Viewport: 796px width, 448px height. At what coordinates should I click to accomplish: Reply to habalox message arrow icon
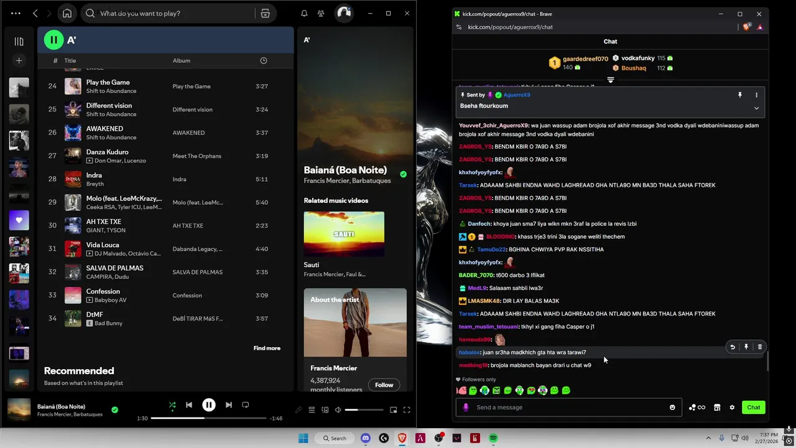click(733, 347)
